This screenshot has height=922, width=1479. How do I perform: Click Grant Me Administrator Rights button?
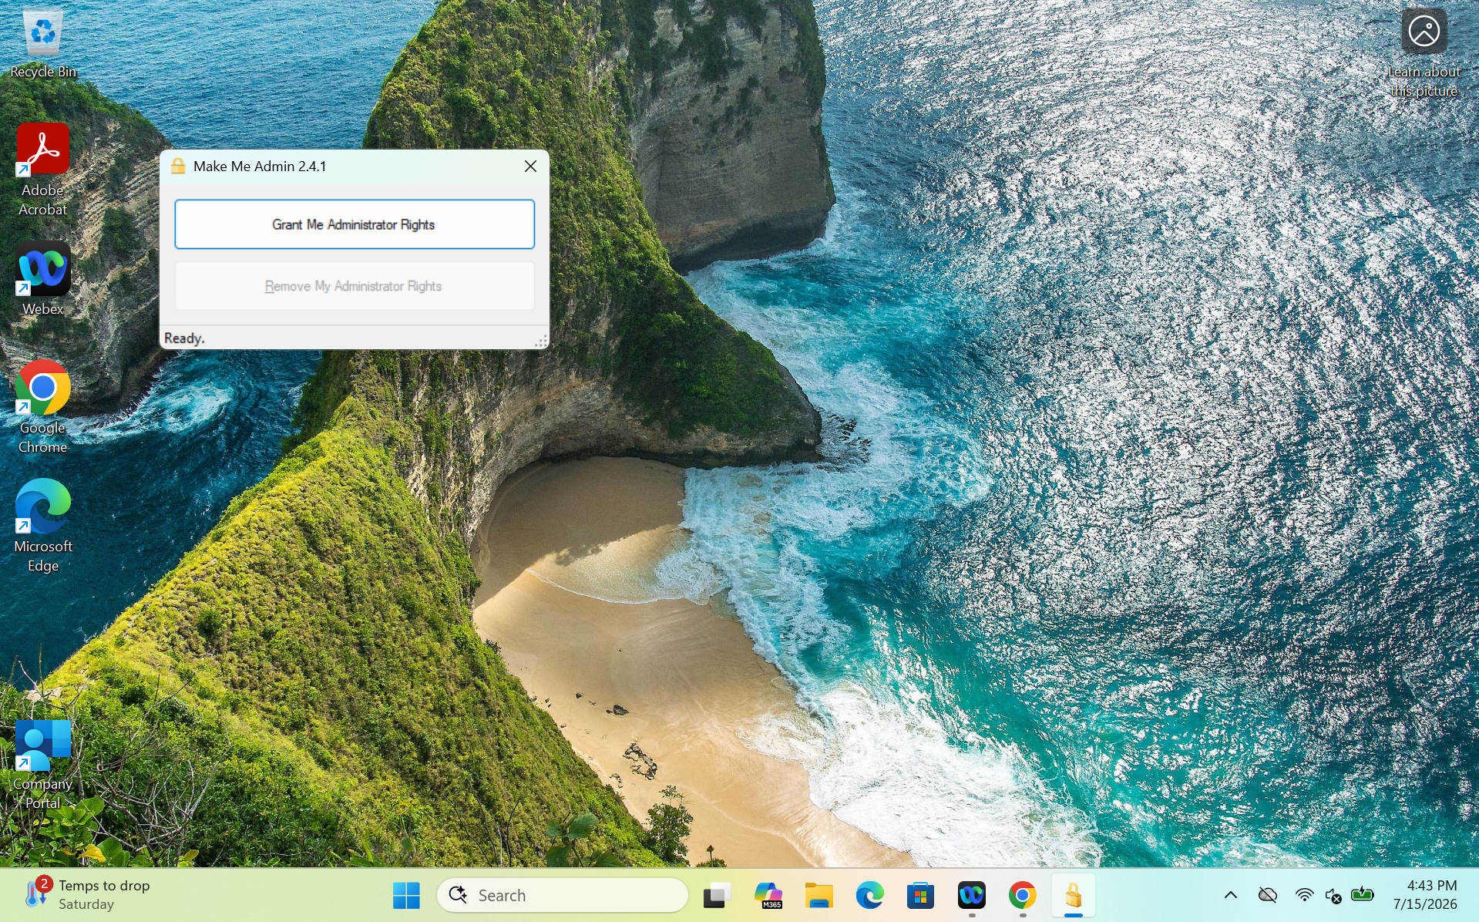[355, 224]
